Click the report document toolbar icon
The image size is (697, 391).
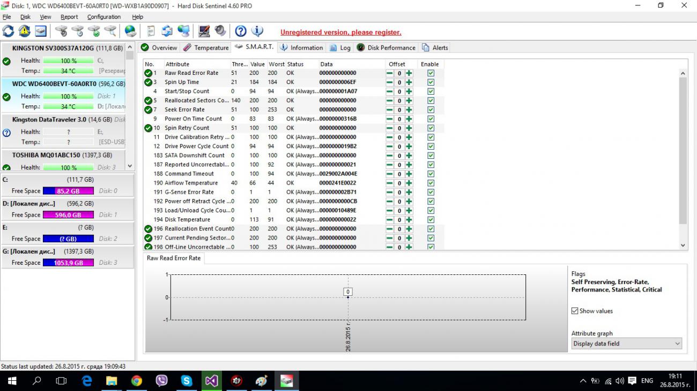click(151, 31)
